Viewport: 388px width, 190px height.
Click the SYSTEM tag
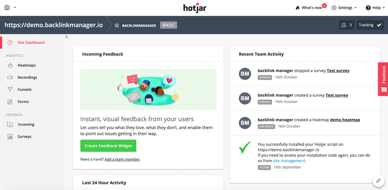click(264, 167)
